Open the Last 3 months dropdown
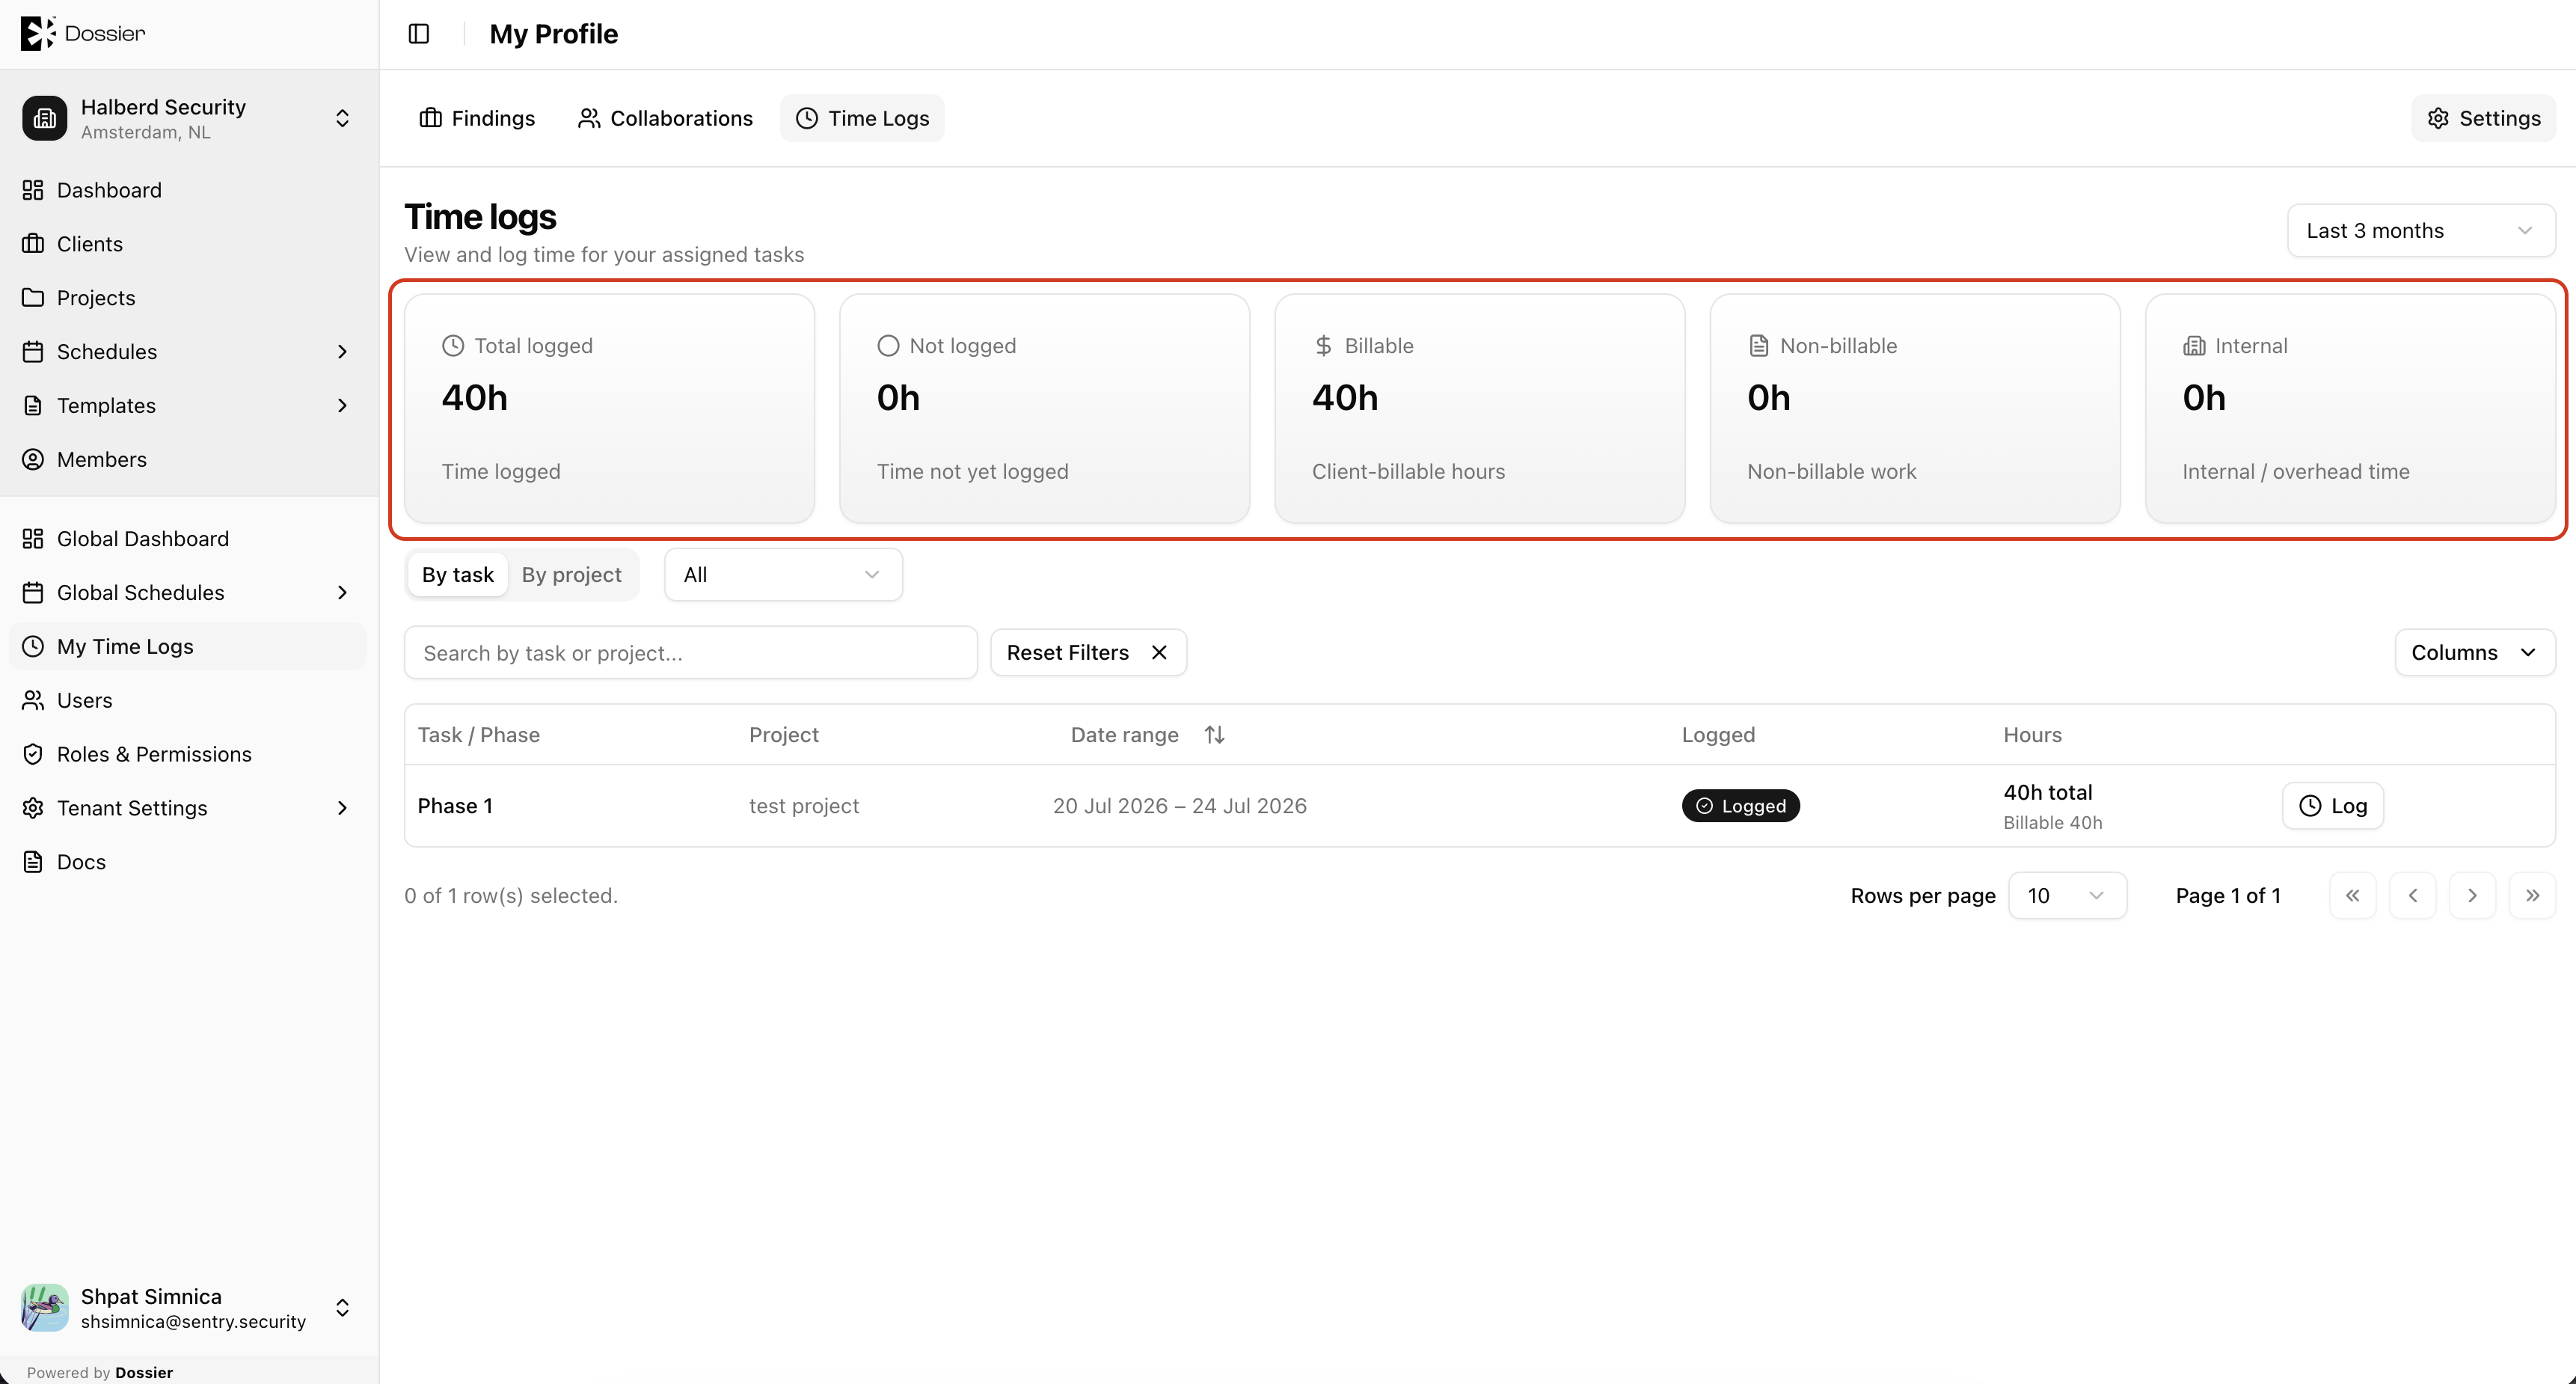The image size is (2576, 1384). tap(2421, 231)
